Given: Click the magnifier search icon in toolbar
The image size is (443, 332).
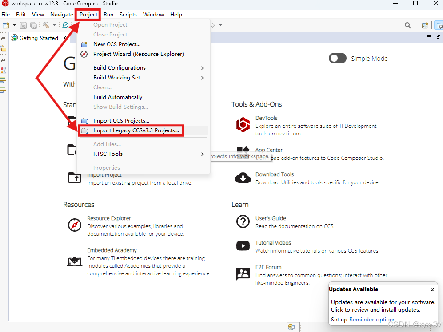Looking at the screenshot, I should [408, 25].
